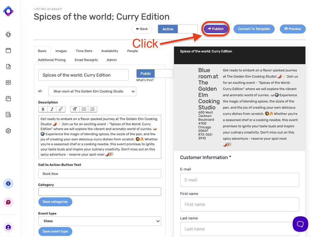Open the reports sidebar icon
Screen dimensions: 312x237
click(x=8, y=115)
